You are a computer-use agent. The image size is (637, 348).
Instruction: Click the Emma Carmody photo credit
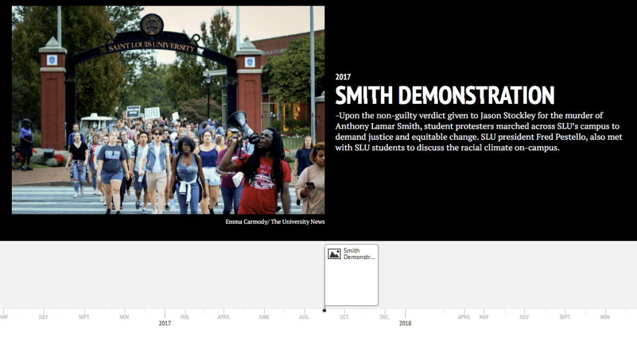click(275, 222)
